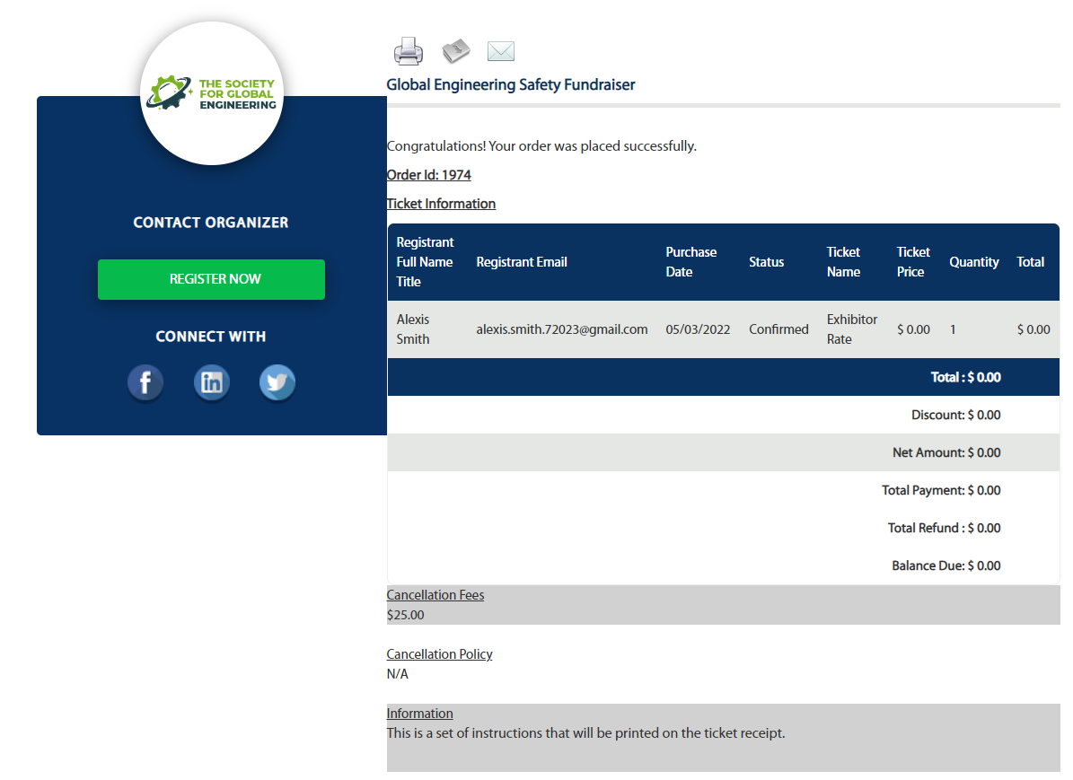Click the Ticket Price column header
The image size is (1073, 780).
click(x=913, y=262)
